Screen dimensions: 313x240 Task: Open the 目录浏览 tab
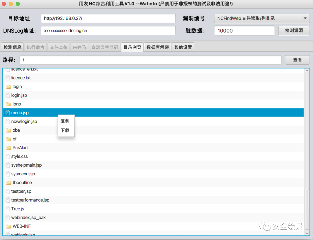(132, 47)
